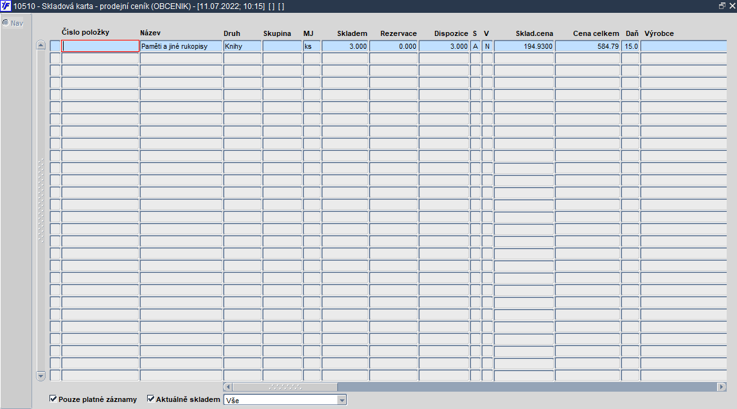Select the Skladem value 3.000
Viewport: 737px width, 409px height.
(345, 46)
